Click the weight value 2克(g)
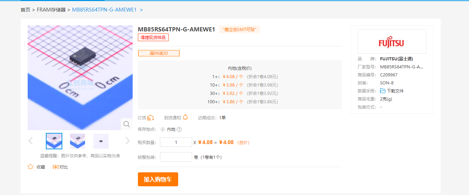 click(386, 99)
